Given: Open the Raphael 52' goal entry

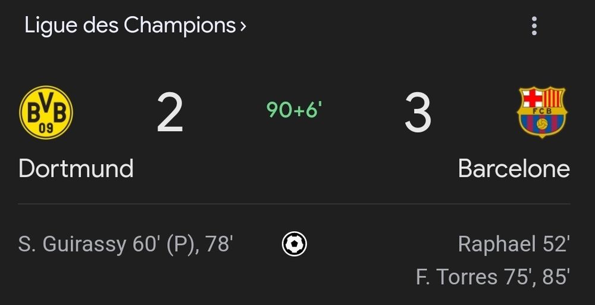Looking at the screenshot, I should click(x=513, y=244).
